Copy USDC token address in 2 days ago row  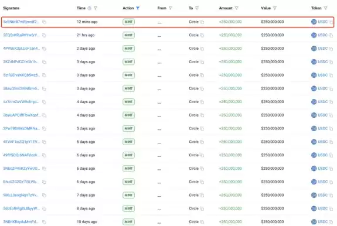coord(331,49)
